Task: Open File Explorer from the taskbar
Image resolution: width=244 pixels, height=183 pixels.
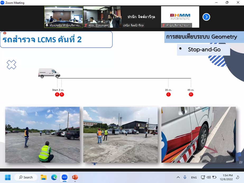Action: pyautogui.click(x=44, y=177)
